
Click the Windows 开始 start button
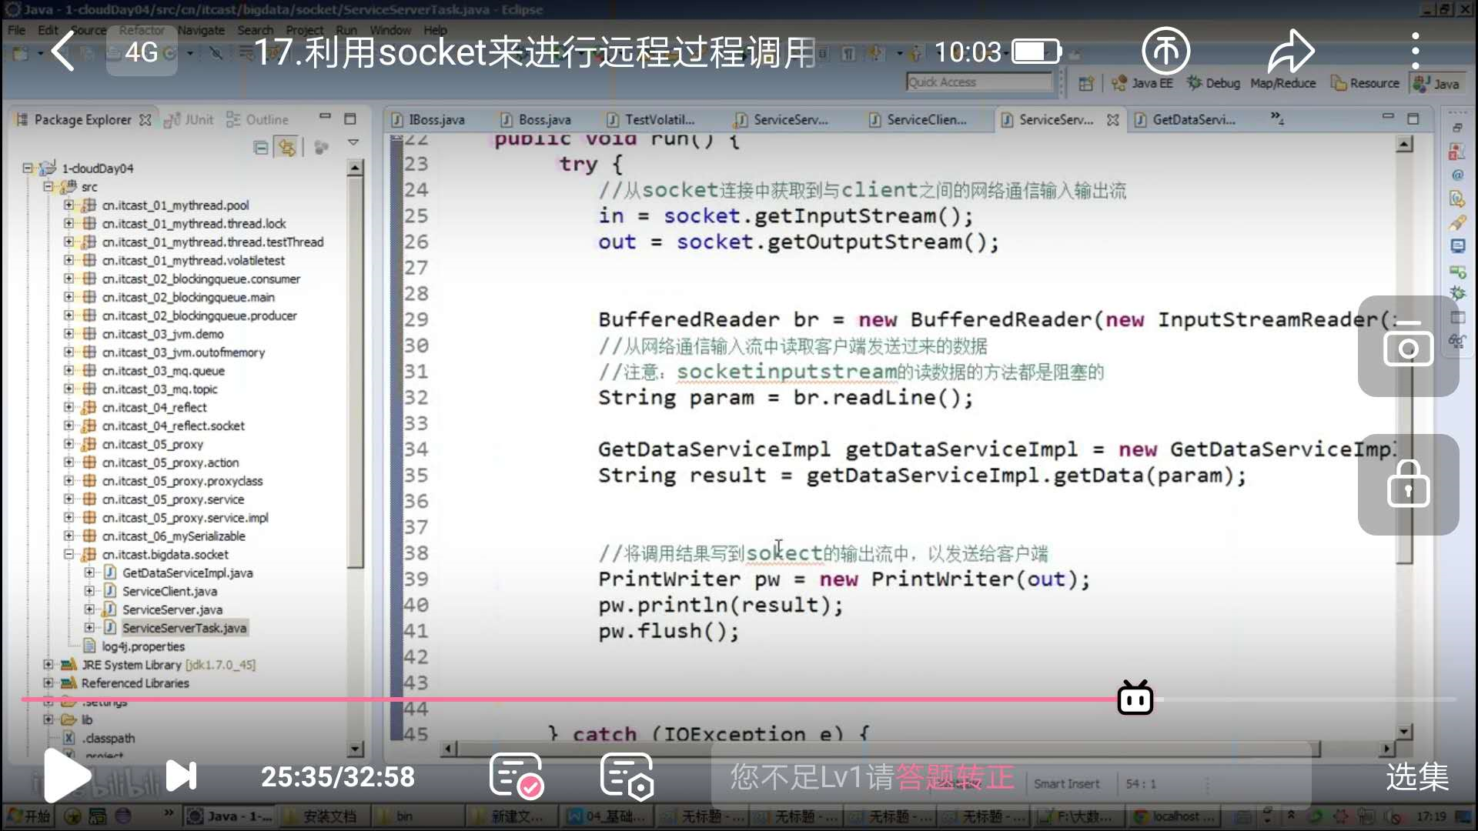(28, 816)
